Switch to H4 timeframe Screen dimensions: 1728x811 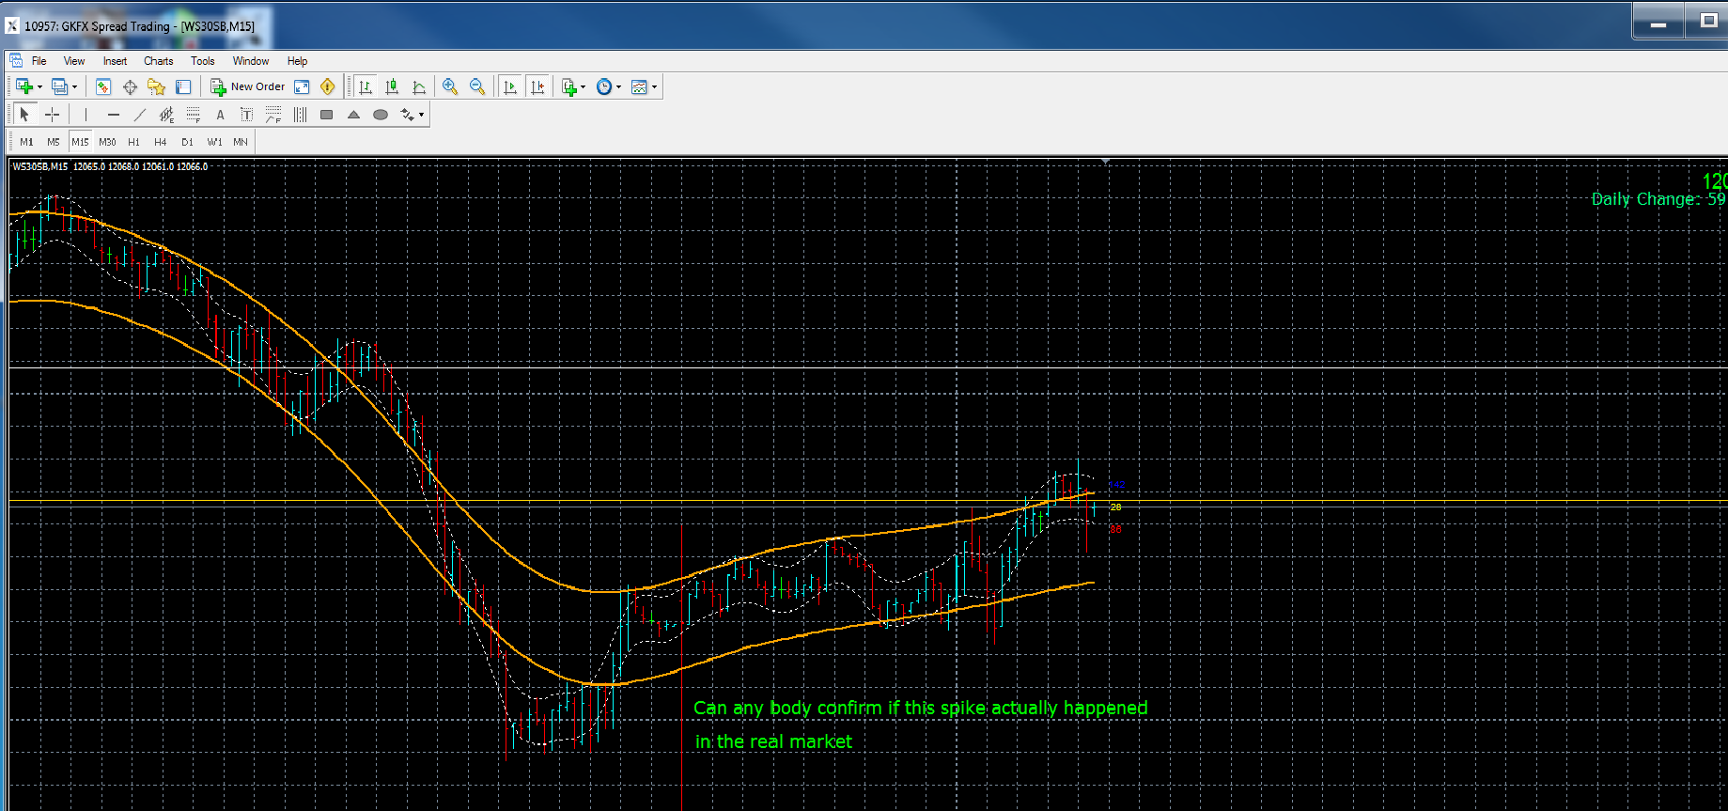(x=161, y=142)
